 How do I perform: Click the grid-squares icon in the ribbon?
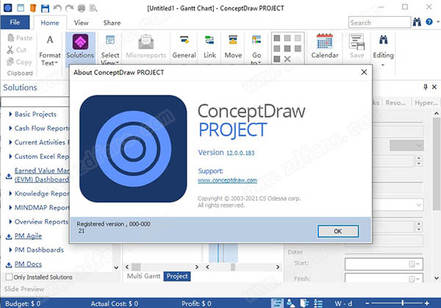[287, 48]
